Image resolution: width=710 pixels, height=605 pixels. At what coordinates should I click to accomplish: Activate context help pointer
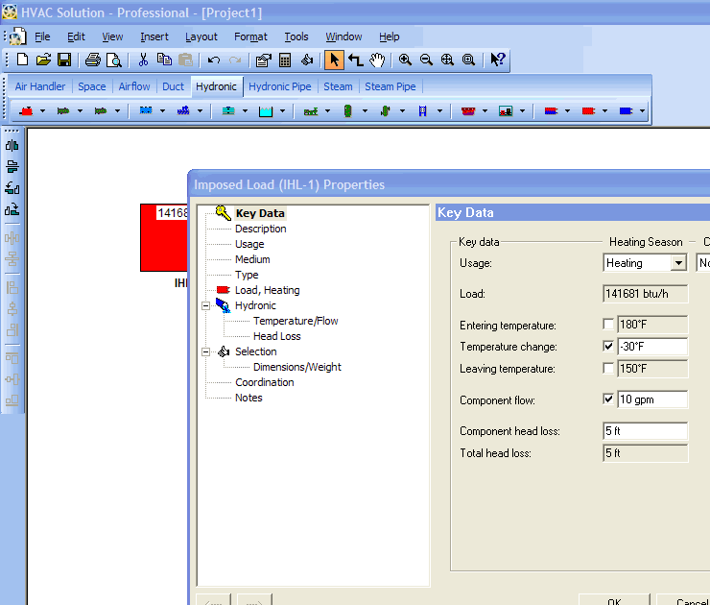tap(498, 60)
